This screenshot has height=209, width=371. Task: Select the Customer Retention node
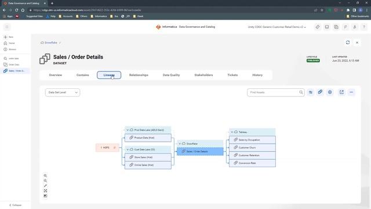coord(252,155)
